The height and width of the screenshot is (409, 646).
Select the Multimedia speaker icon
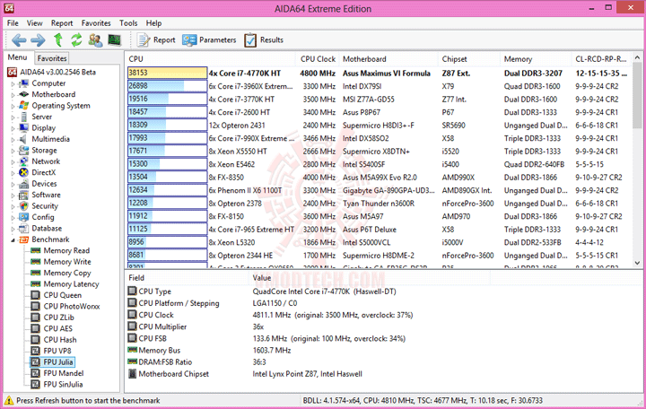pyautogui.click(x=24, y=139)
